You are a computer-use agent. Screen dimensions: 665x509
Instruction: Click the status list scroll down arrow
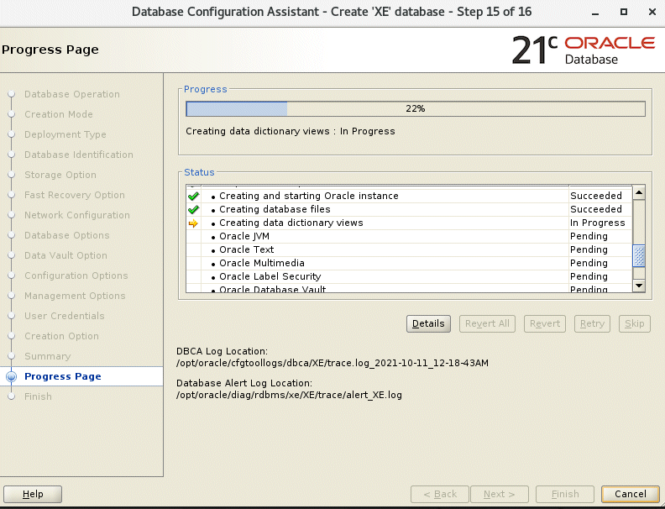[x=639, y=286]
